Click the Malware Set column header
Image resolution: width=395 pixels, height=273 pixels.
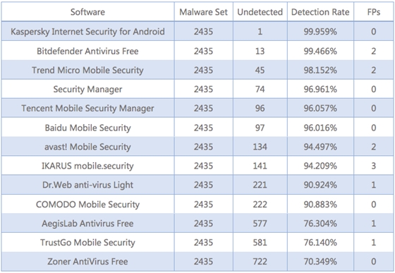point(203,12)
